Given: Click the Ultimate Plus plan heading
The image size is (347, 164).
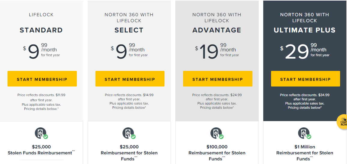Looking at the screenshot, I should [304, 30].
